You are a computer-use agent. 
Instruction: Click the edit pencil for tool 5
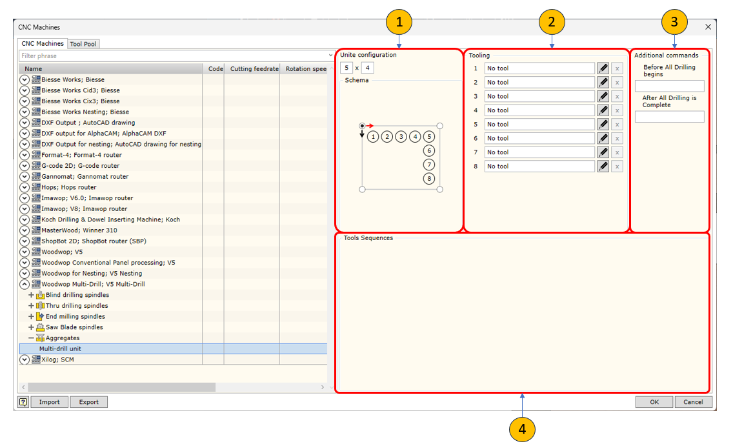tap(603, 125)
